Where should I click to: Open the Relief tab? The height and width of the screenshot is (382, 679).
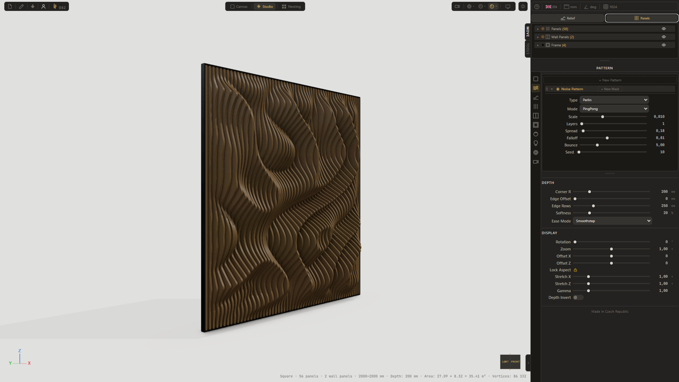(568, 18)
